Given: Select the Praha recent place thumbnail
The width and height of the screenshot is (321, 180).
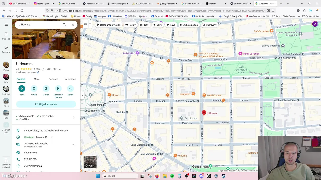Looking at the screenshot, I should point(6,65).
